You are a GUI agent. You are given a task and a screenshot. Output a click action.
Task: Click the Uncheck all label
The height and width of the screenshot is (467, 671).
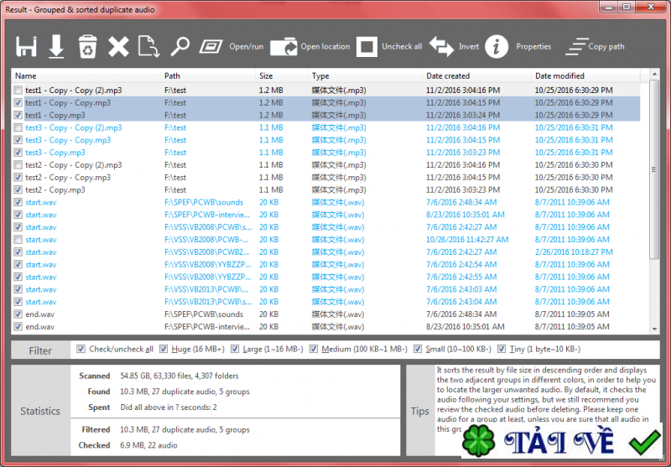[402, 47]
